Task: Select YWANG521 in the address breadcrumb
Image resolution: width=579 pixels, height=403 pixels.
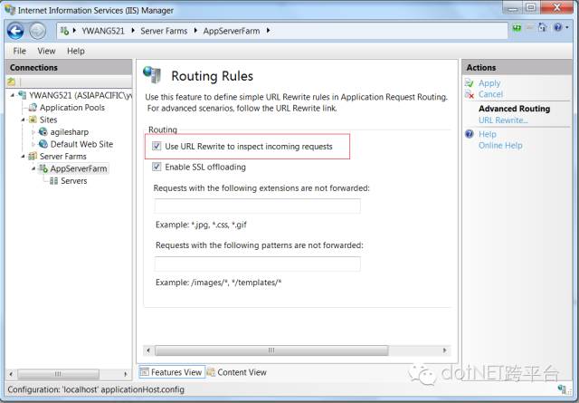Action: pyautogui.click(x=103, y=31)
